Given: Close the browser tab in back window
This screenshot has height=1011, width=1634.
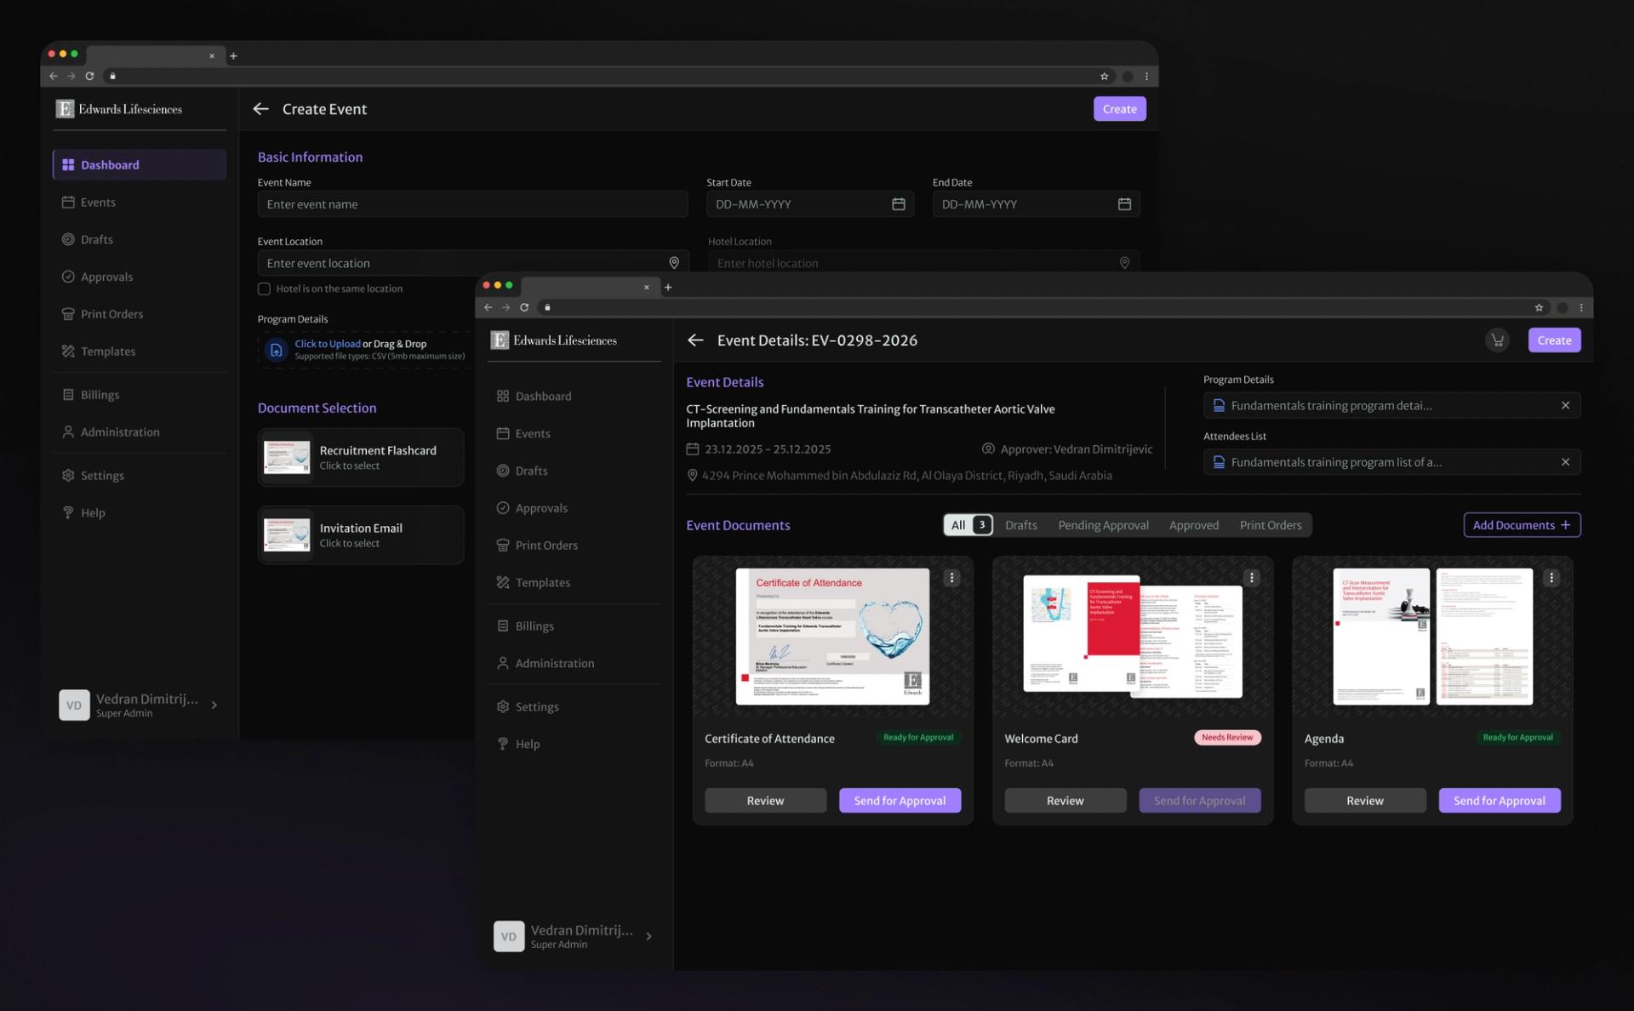Looking at the screenshot, I should [x=211, y=56].
